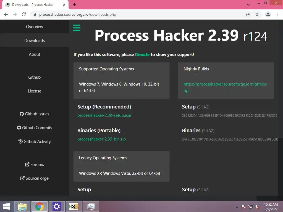Screen dimensions: 283x212
Task: Open File Explorer from taskbar
Action: (x=22, y=206)
